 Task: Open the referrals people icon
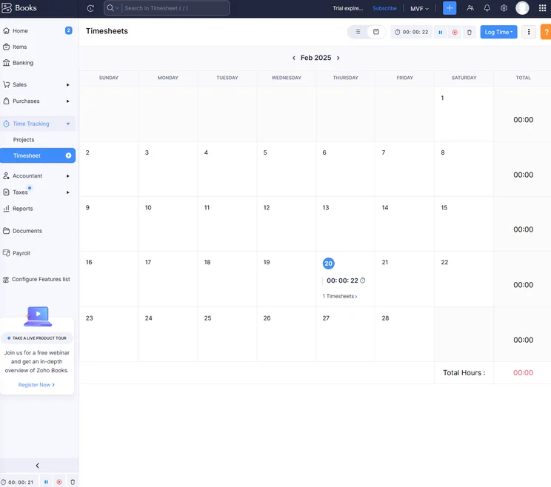(470, 8)
